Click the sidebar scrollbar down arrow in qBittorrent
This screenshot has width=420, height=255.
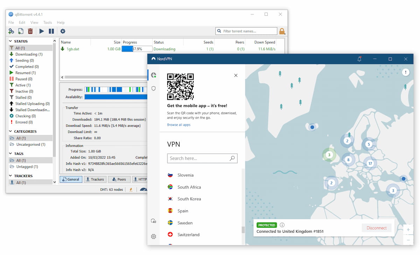coord(54,182)
